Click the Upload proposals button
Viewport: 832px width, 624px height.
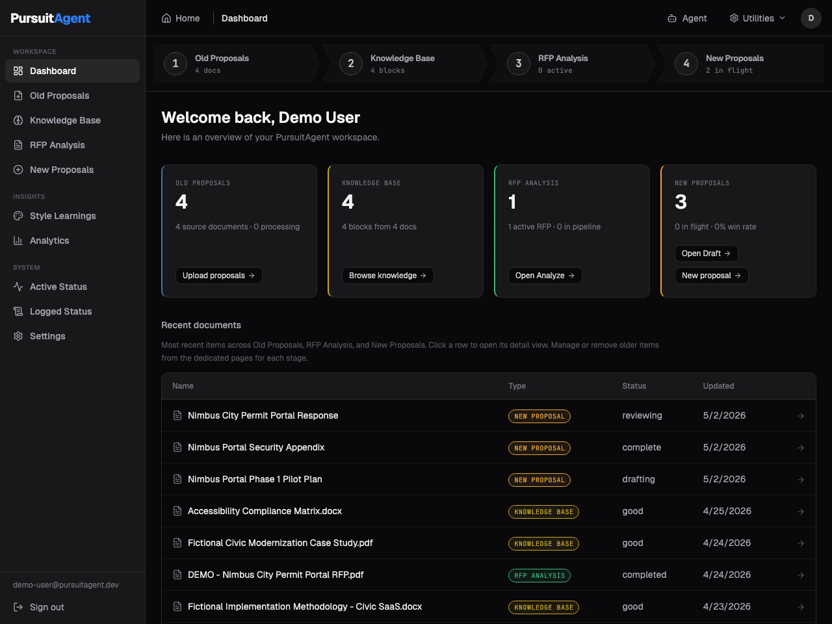pyautogui.click(x=218, y=276)
